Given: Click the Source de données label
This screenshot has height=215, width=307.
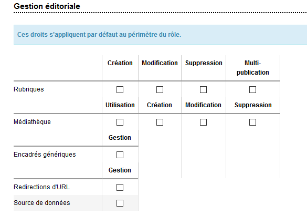Looking at the screenshot, I should 42,202.
